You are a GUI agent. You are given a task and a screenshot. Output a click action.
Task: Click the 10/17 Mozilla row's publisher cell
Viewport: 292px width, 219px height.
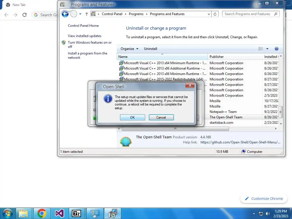coord(215,101)
